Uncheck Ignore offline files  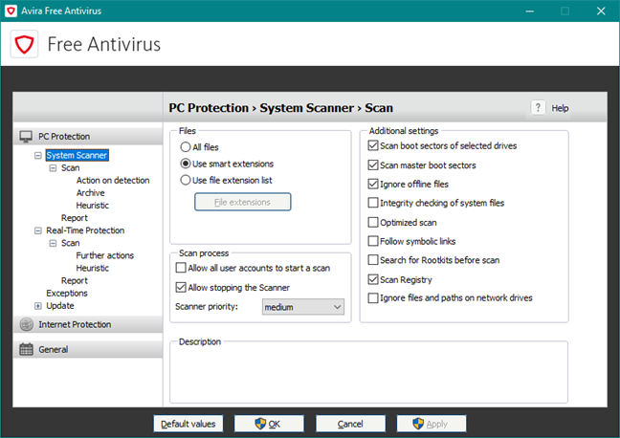[373, 184]
